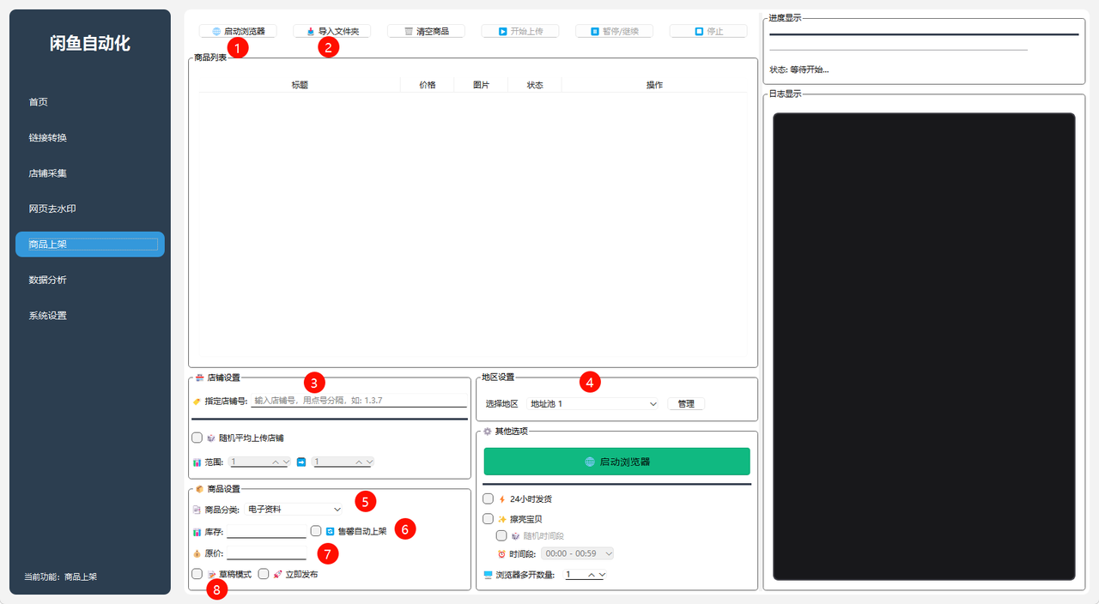
Task: Click the thick progress bar under 进度显示
Action: click(924, 34)
